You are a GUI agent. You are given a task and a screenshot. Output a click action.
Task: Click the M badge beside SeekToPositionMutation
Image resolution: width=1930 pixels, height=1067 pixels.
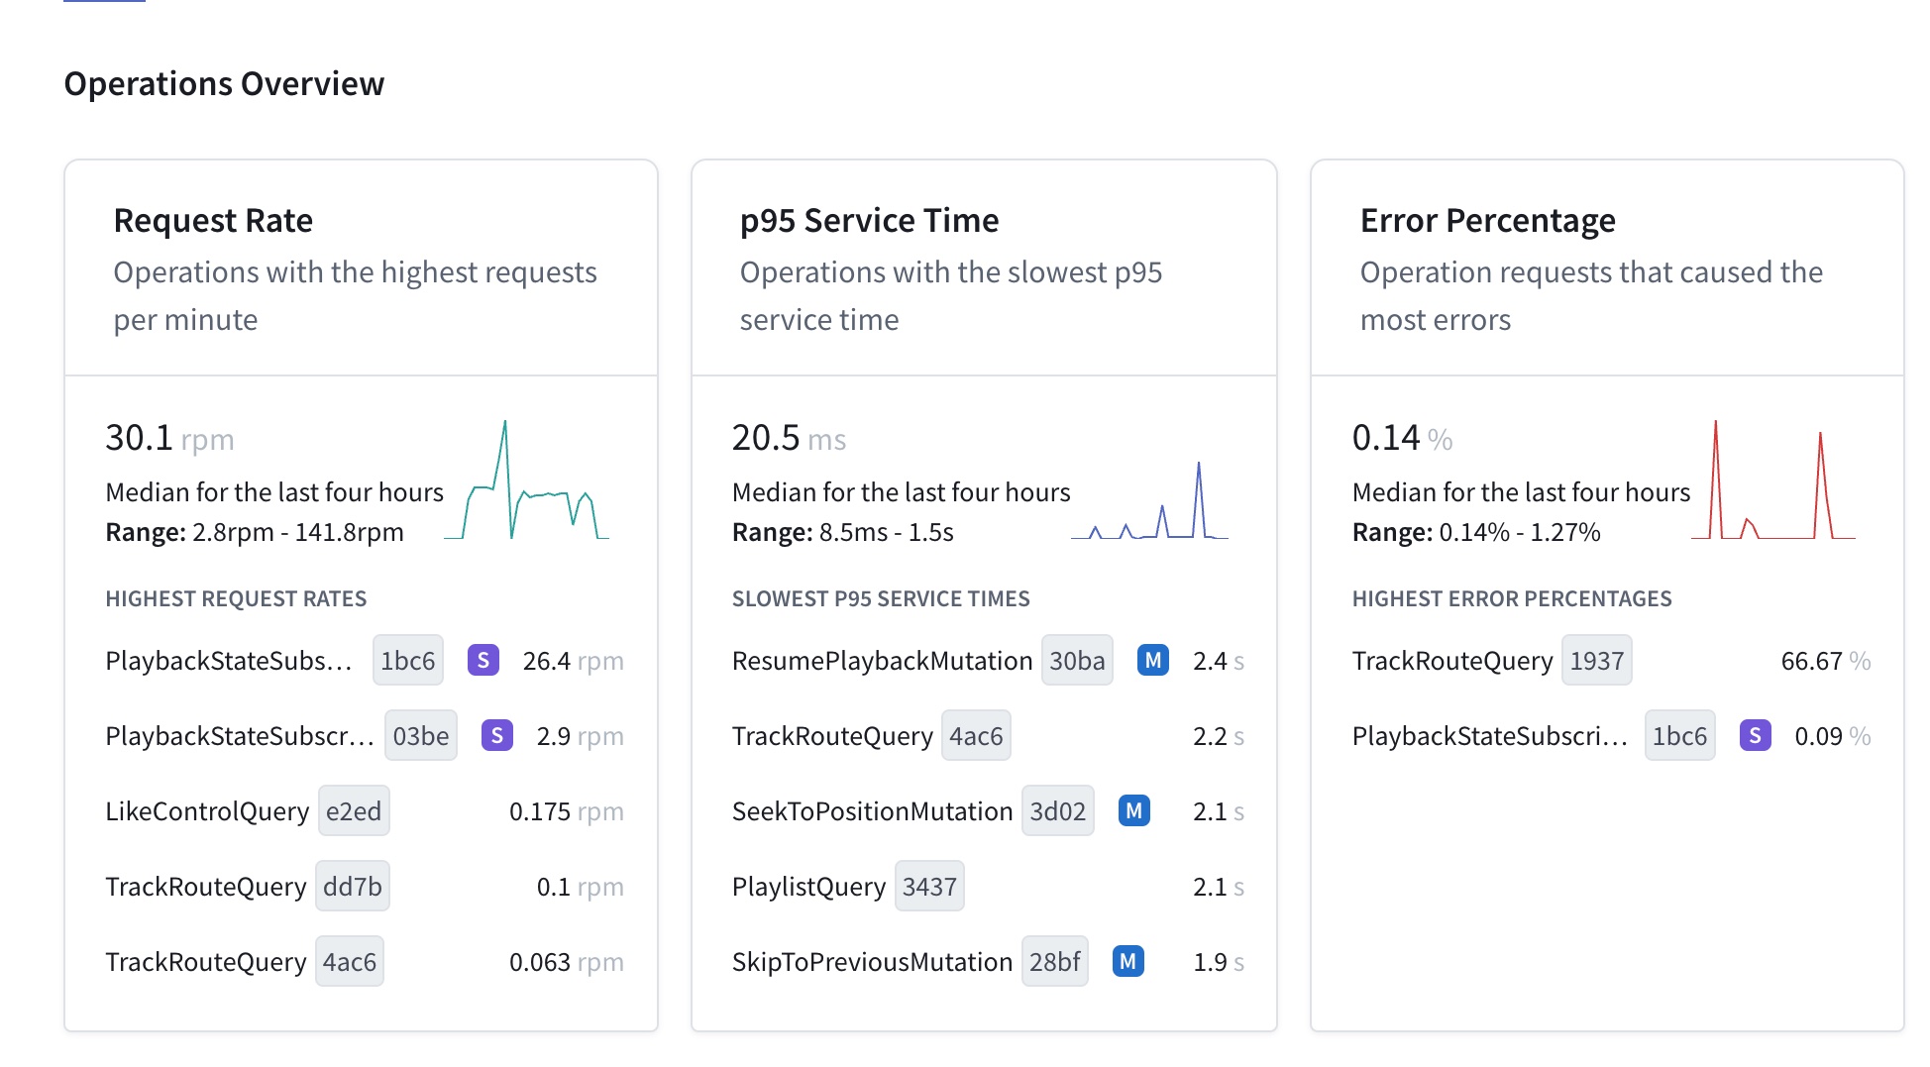click(x=1132, y=810)
